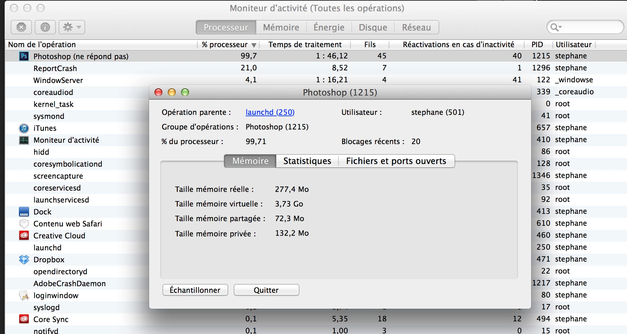Minimize the Photoshop (1215) inspector window

pos(172,92)
